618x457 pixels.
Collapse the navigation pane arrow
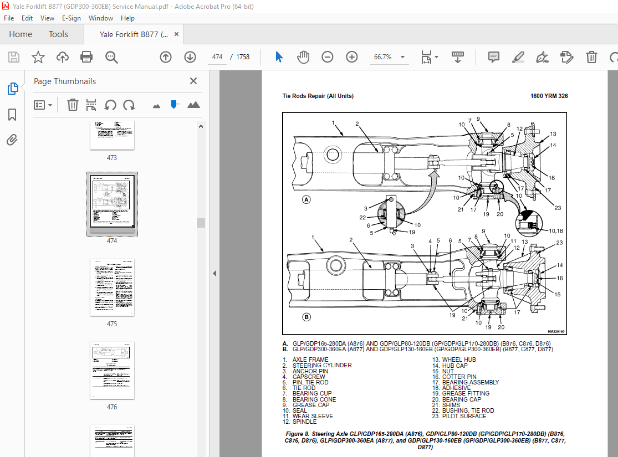tap(214, 273)
